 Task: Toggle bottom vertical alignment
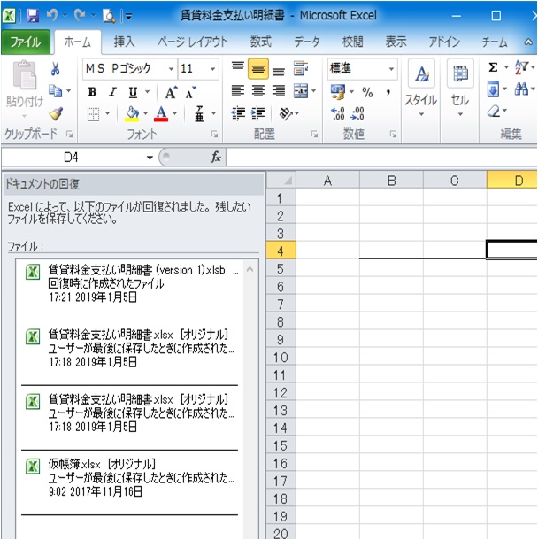(279, 70)
